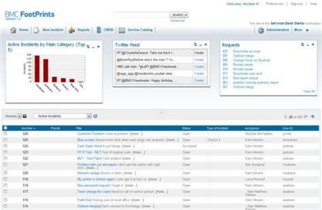Screen dimensions: 322x210
Task: Click the Home house icon
Action: coord(13,30)
